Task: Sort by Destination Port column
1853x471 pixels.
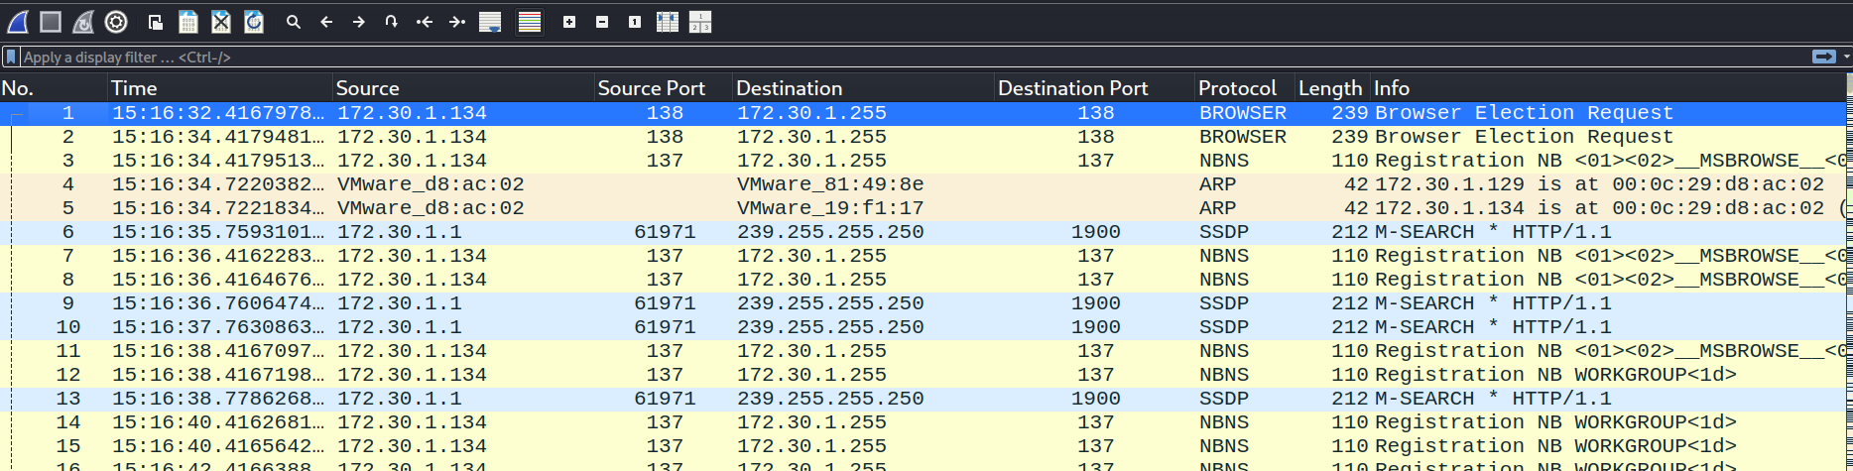Action: tap(1094, 88)
